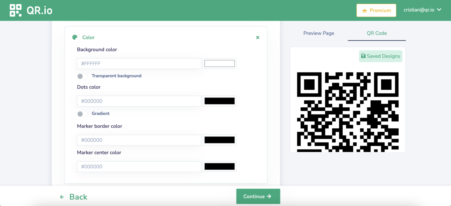Click the arrow icon inside the Continue button
451x206 pixels.
pyautogui.click(x=269, y=196)
